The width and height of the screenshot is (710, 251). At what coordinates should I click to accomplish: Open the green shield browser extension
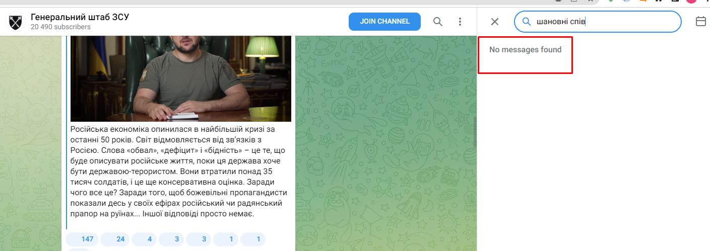coord(611,2)
